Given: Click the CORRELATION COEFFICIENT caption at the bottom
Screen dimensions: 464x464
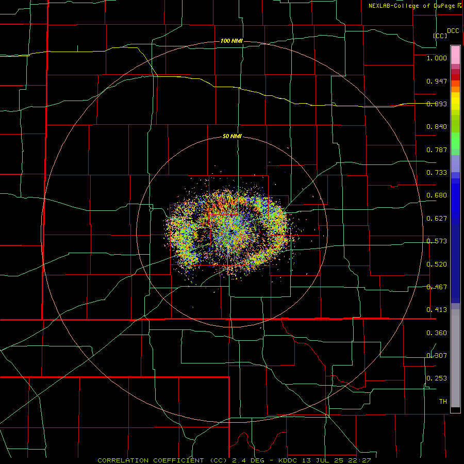Looking at the screenshot, I should tap(234, 460).
